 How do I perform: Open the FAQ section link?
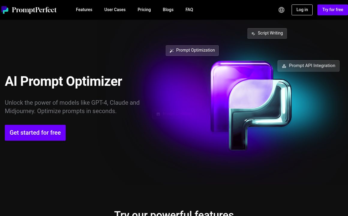point(189,10)
